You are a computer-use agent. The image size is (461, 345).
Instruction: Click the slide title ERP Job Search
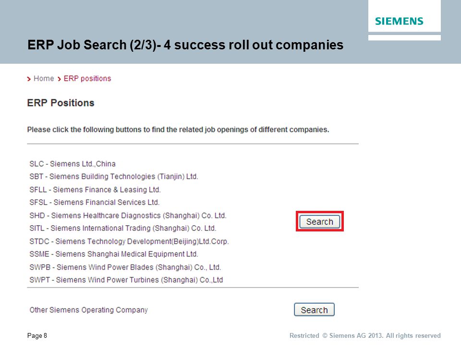(185, 45)
